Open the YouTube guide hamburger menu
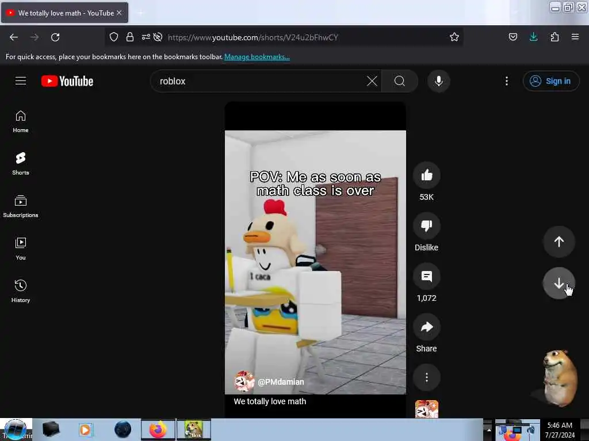Screen dimensions: 589x441 [x=21, y=81]
